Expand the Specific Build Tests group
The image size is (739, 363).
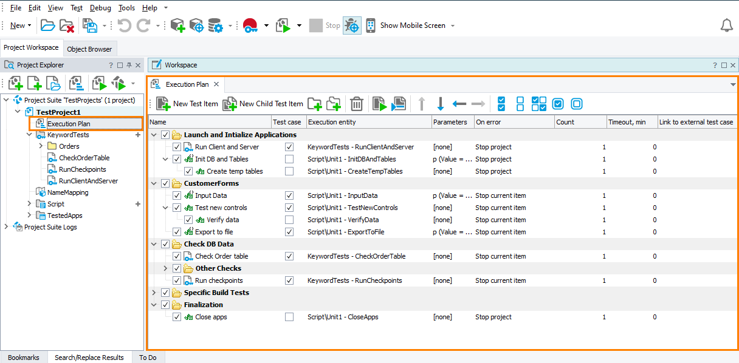coord(154,293)
